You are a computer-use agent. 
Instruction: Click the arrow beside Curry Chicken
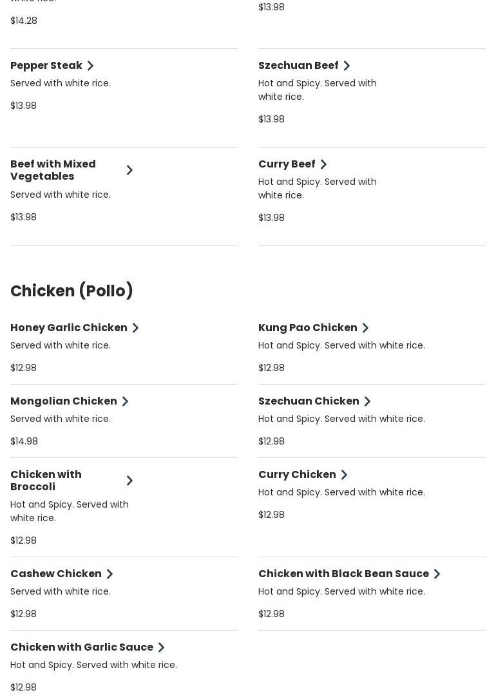(x=344, y=475)
